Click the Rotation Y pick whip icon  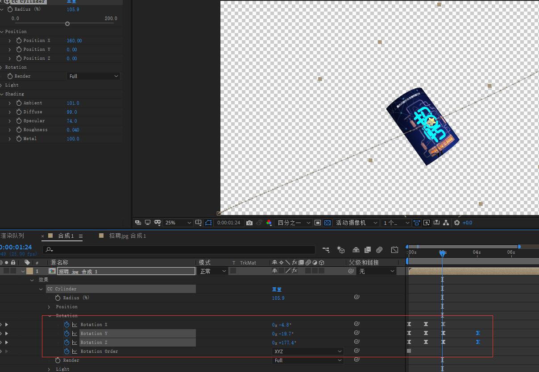coord(357,333)
